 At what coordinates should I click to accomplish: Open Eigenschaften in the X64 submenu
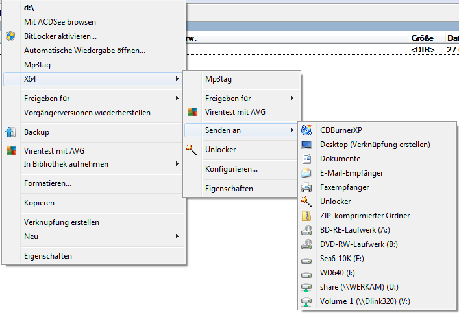(229, 189)
